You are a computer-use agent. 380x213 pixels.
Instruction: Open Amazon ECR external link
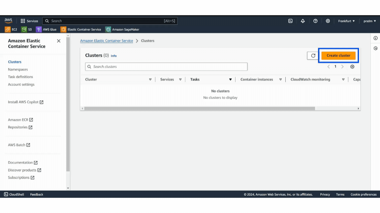tap(20, 120)
